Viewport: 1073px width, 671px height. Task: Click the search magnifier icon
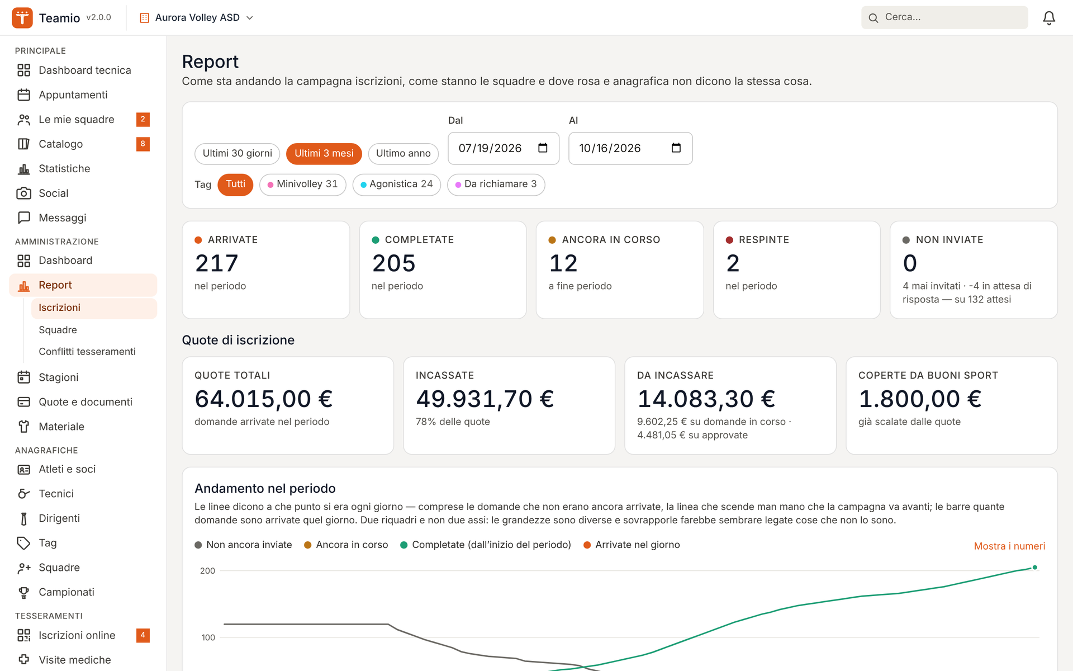click(x=873, y=18)
